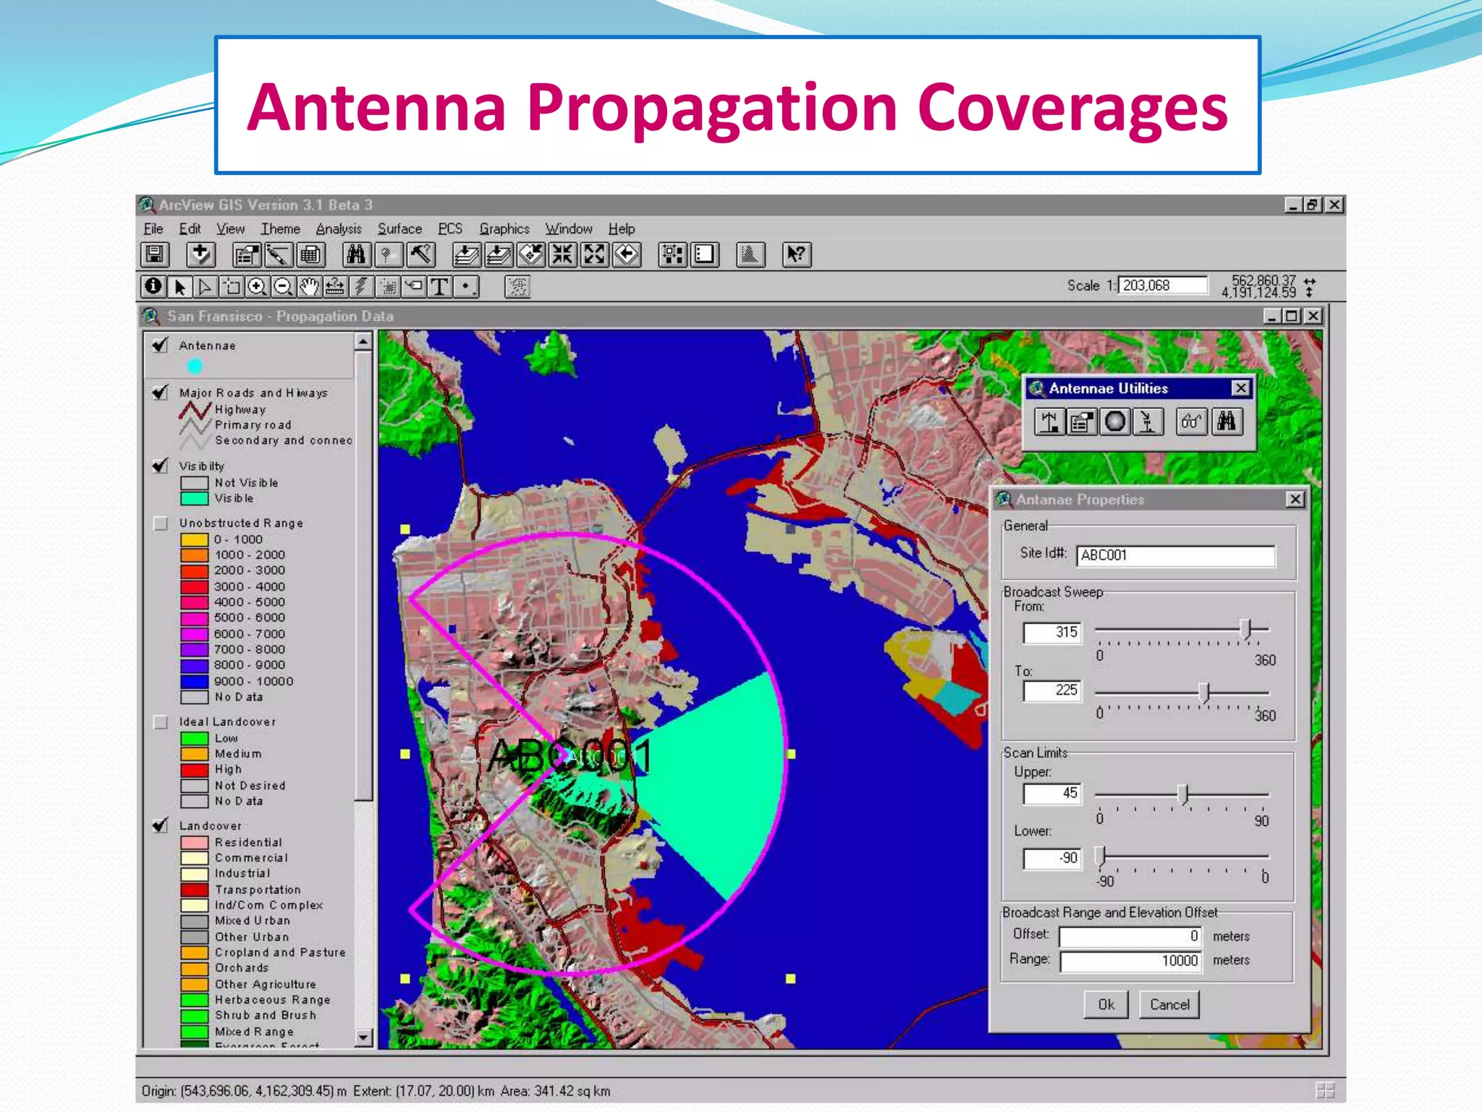Click the Scan Limits Upper slider
This screenshot has height=1112, width=1482.
1182,795
